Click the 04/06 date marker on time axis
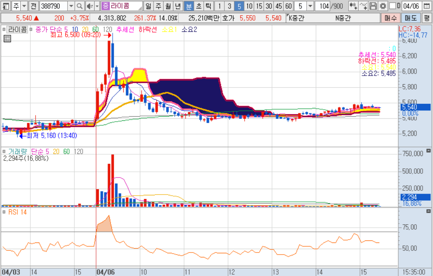This screenshot has height=276, width=433. coord(106,272)
